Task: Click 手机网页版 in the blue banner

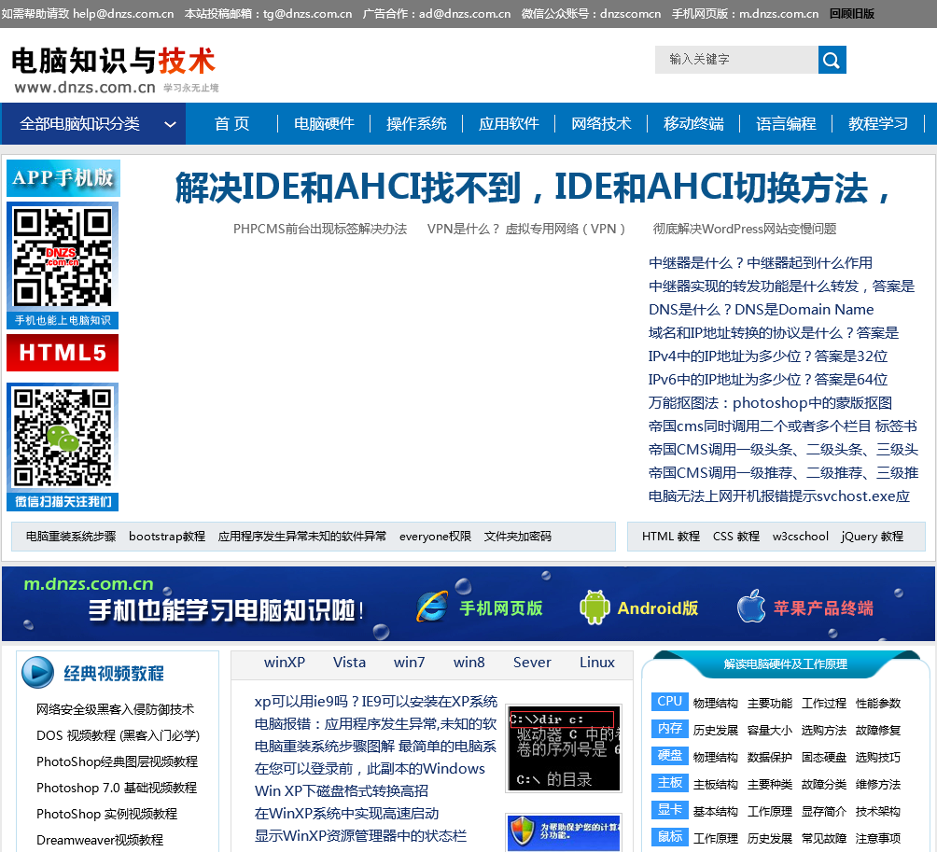Action: (501, 608)
